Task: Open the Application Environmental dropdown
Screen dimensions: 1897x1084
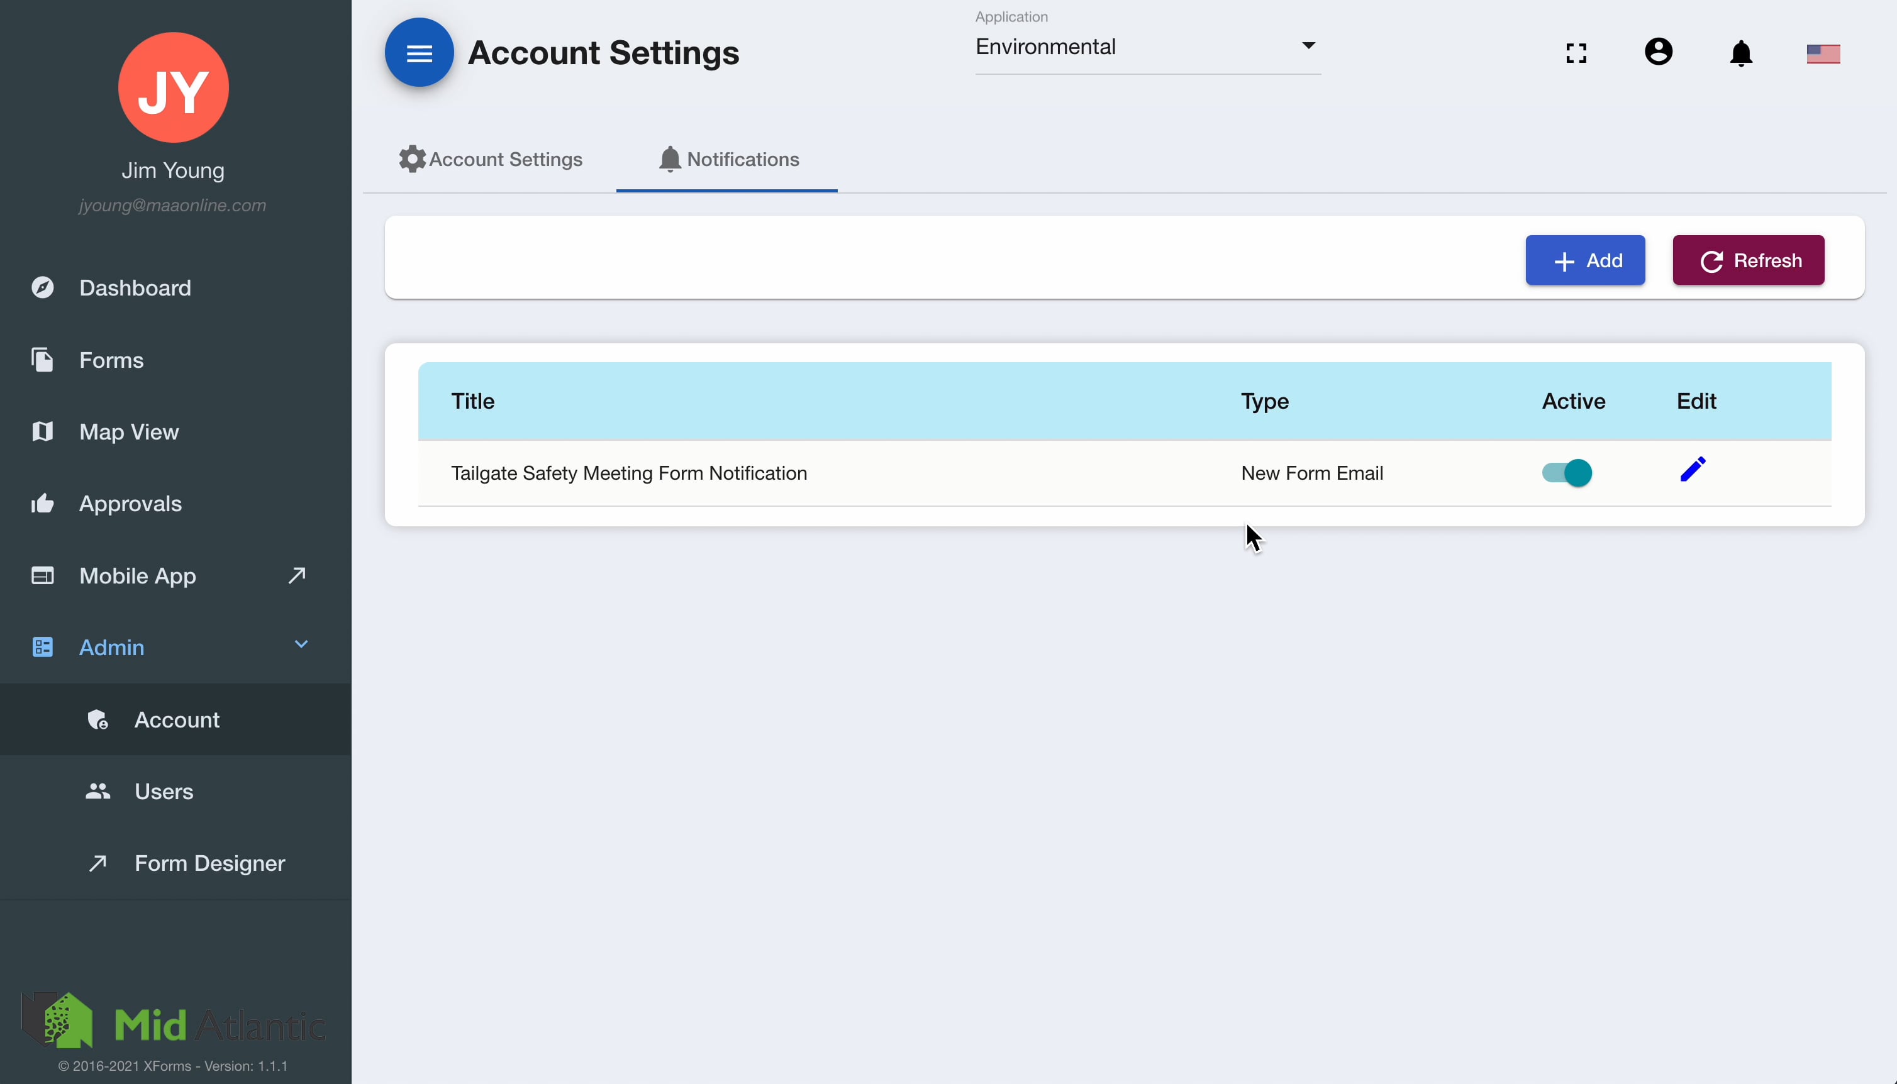Action: (1148, 46)
